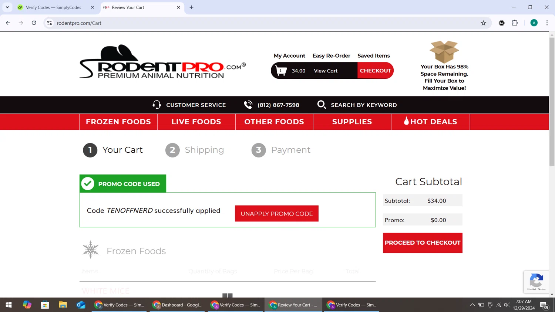Screen dimensions: 555x312
Task: Follow the View Cart link
Action: point(326,71)
